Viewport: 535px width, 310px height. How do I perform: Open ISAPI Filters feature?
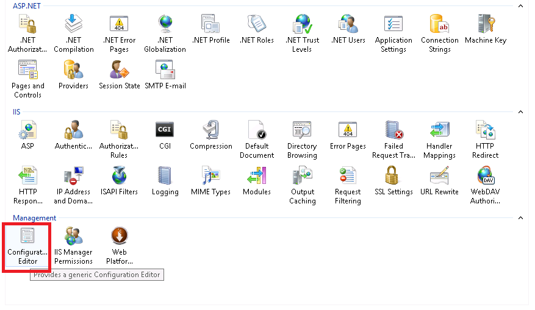pos(119,181)
